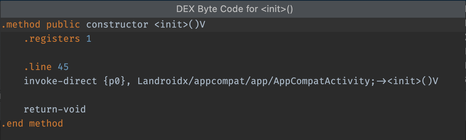The image size is (466, 140).
Task: Click '<init>()V' at end of invoke-direct line
Action: click(x=413, y=81)
